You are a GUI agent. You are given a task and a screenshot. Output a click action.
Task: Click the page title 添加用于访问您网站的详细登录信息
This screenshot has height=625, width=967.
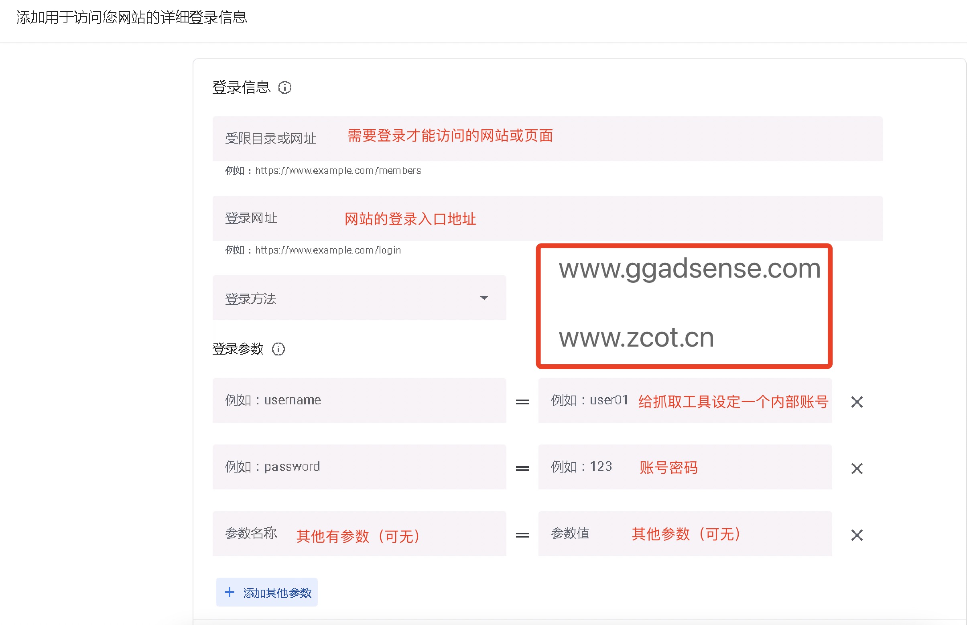pyautogui.click(x=132, y=18)
